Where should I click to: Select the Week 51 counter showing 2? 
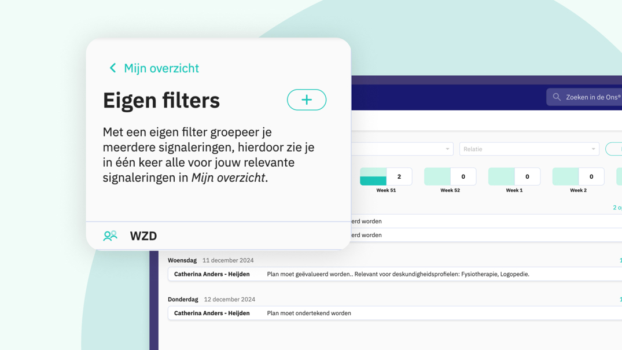(385, 176)
